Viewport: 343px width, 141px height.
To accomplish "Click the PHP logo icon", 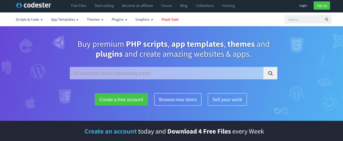I will pos(325,82).
